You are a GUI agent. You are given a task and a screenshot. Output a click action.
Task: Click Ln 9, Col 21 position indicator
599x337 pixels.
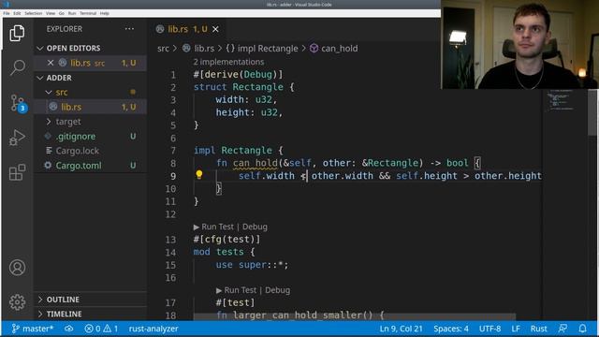pyautogui.click(x=401, y=329)
